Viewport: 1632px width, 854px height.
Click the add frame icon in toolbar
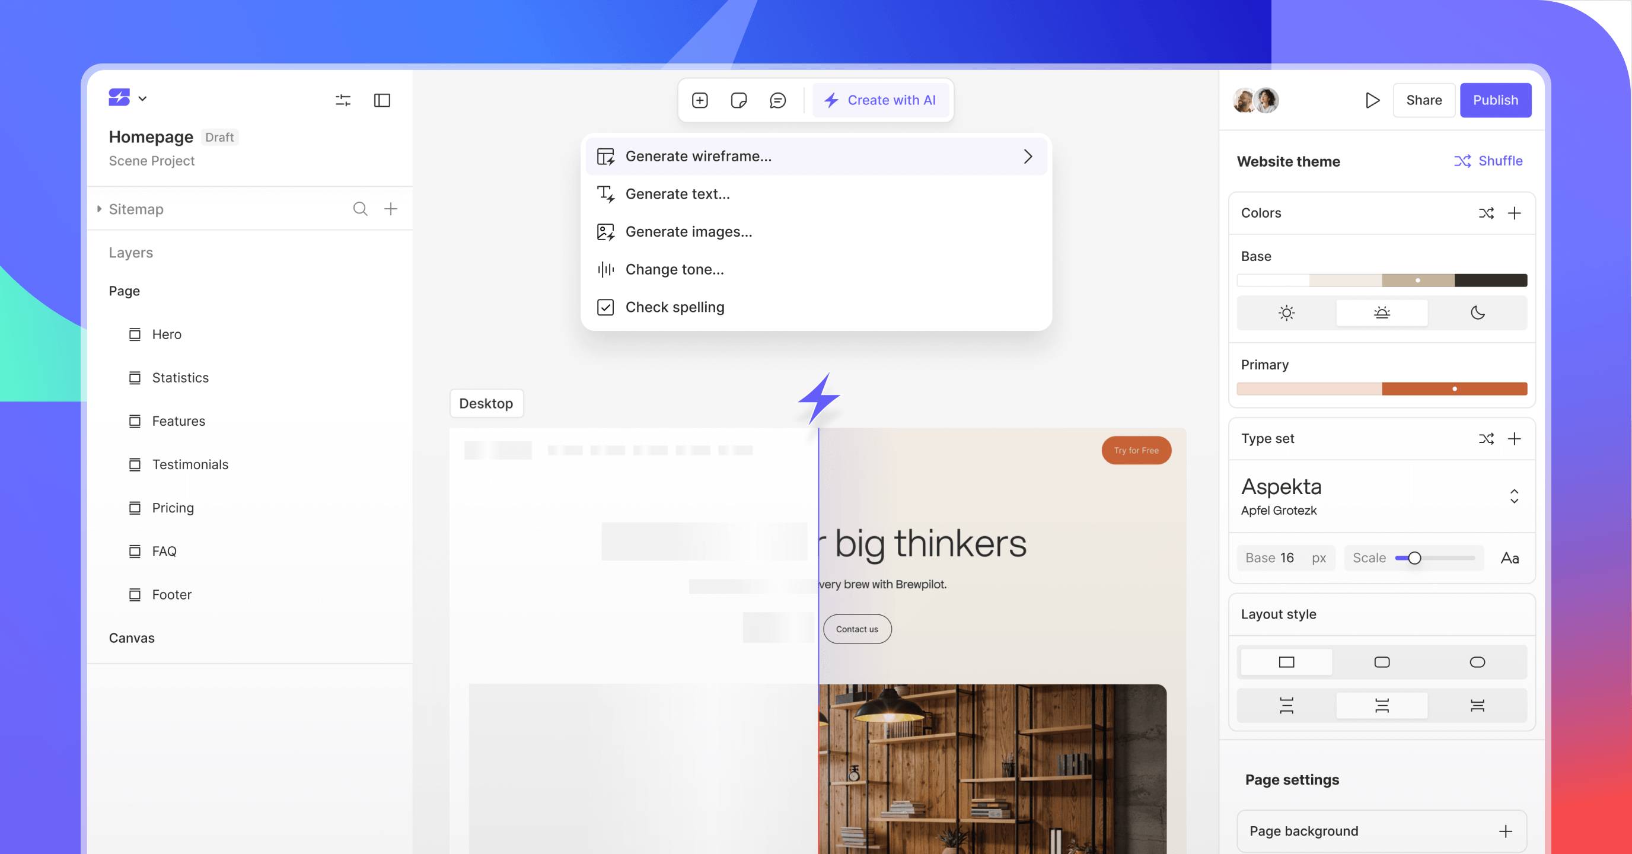tap(699, 100)
